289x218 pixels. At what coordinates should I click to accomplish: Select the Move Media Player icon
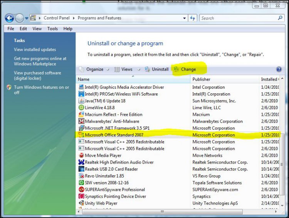[x=81, y=155]
